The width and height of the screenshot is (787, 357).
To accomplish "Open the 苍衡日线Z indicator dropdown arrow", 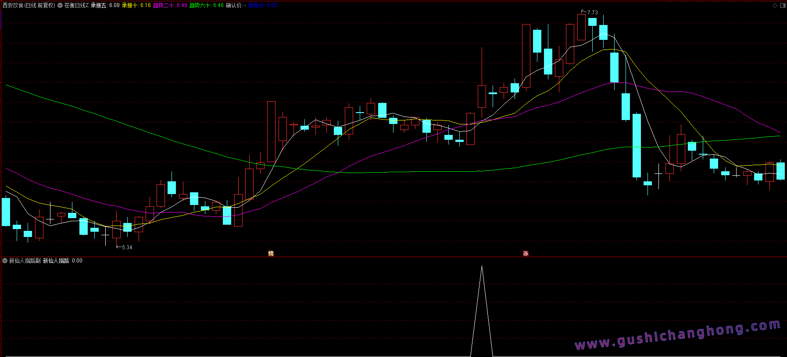I will pos(60,5).
